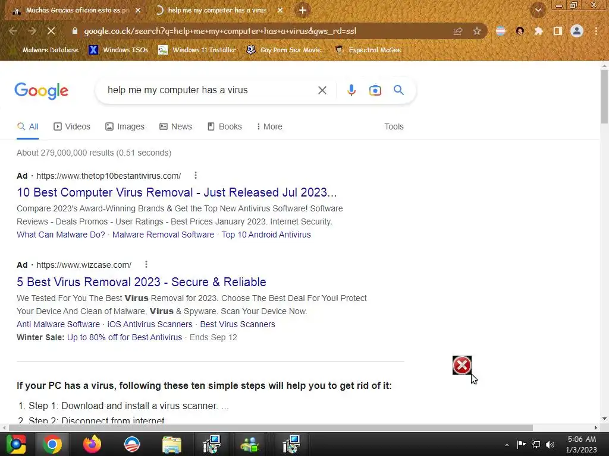Open three-dot menu for thetop10bestantivirus ad
This screenshot has width=609, height=456.
(x=196, y=176)
